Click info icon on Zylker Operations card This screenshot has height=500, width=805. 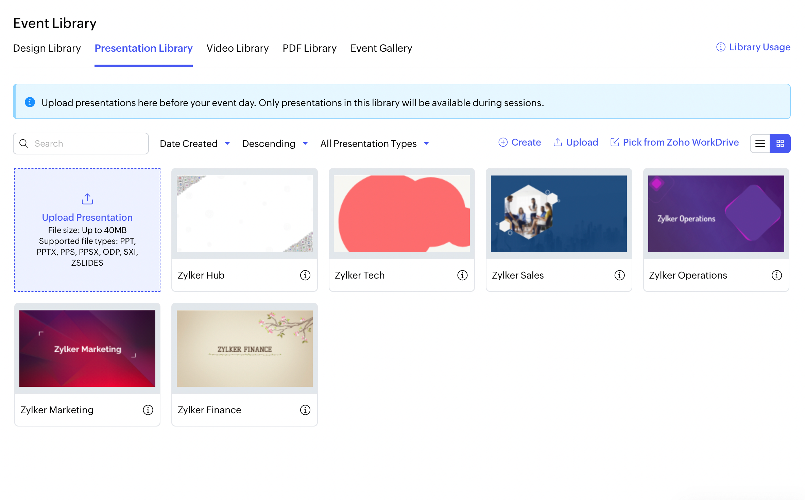(776, 275)
